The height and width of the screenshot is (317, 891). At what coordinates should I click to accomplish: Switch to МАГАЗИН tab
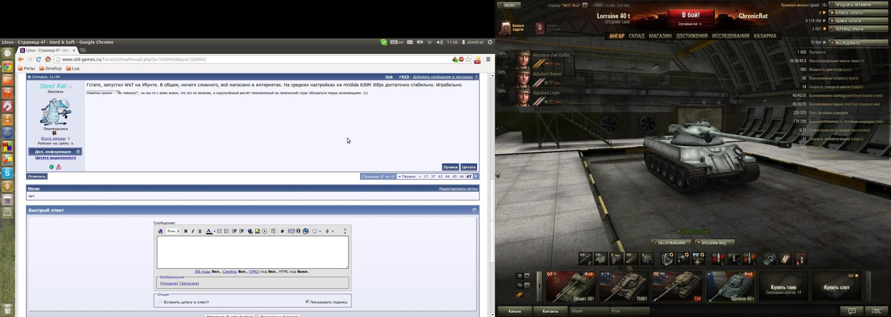660,36
